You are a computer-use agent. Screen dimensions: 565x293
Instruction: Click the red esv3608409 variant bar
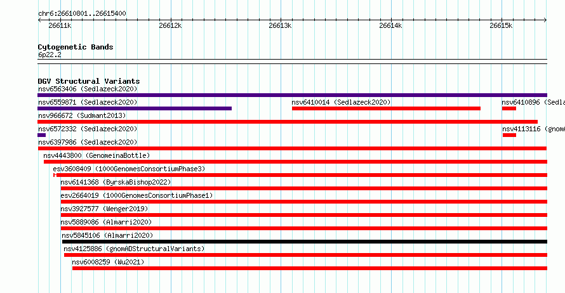(x=300, y=175)
